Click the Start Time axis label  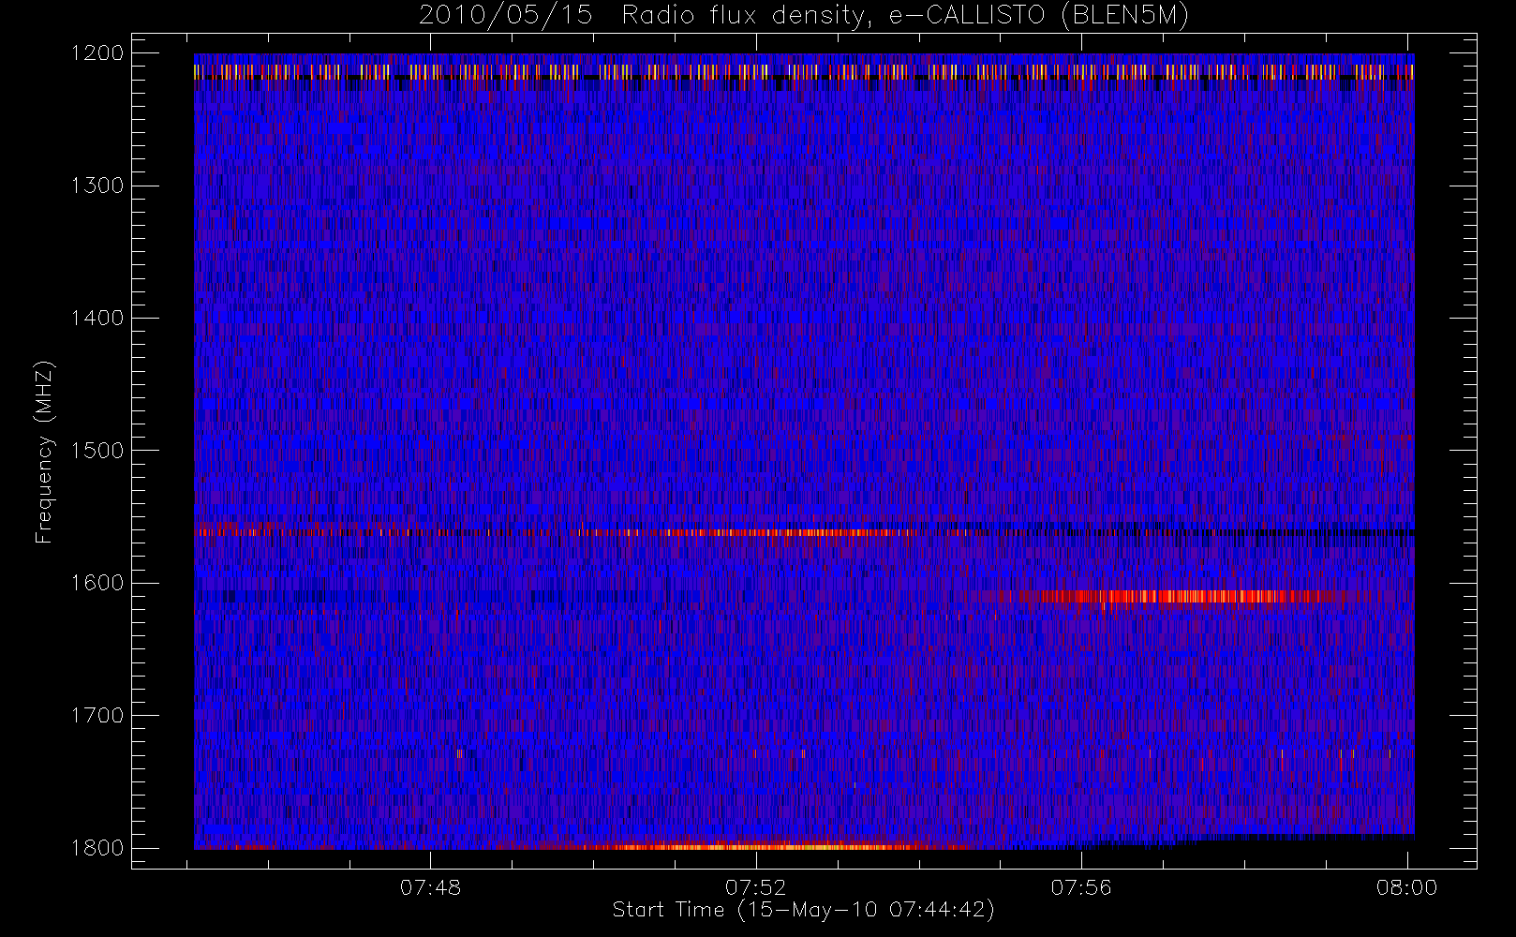(x=804, y=910)
